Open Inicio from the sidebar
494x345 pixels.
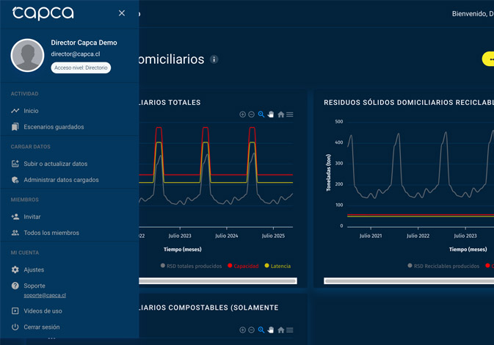pyautogui.click(x=31, y=111)
